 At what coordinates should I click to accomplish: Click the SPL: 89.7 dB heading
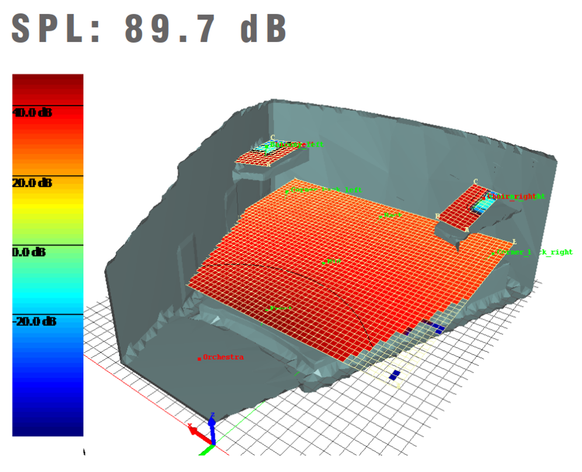149,29
